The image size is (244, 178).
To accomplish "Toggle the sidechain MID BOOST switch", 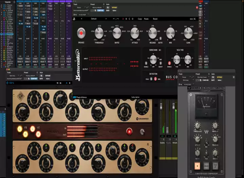I will (x=160, y=63).
